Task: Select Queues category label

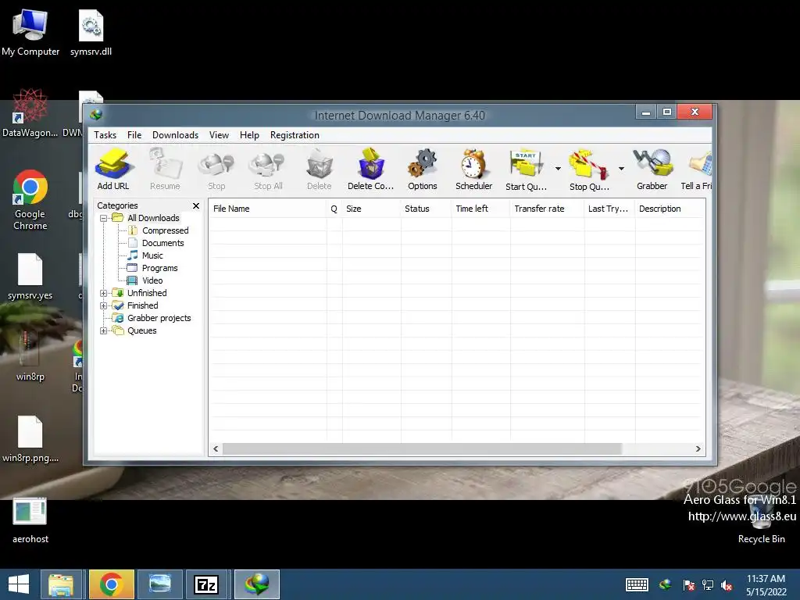Action: coord(142,330)
